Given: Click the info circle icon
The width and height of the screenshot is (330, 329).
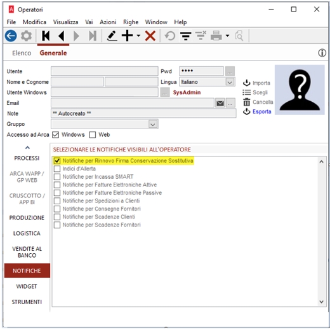Looking at the screenshot, I should tap(322, 53).
